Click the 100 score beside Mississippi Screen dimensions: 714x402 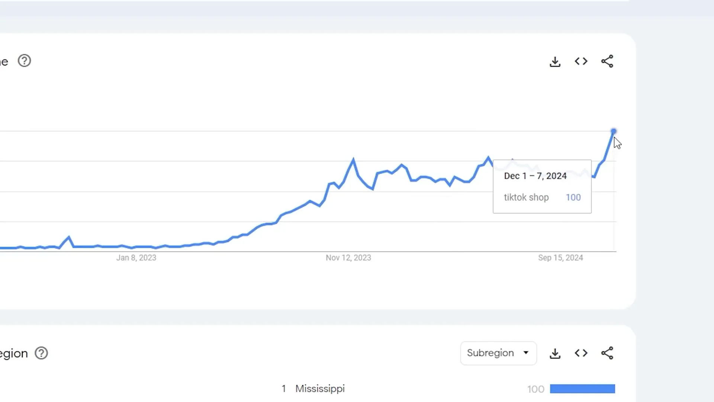point(535,389)
